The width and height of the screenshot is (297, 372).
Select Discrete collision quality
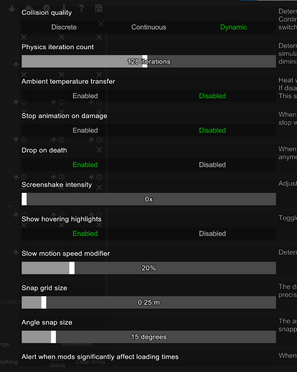tap(64, 27)
